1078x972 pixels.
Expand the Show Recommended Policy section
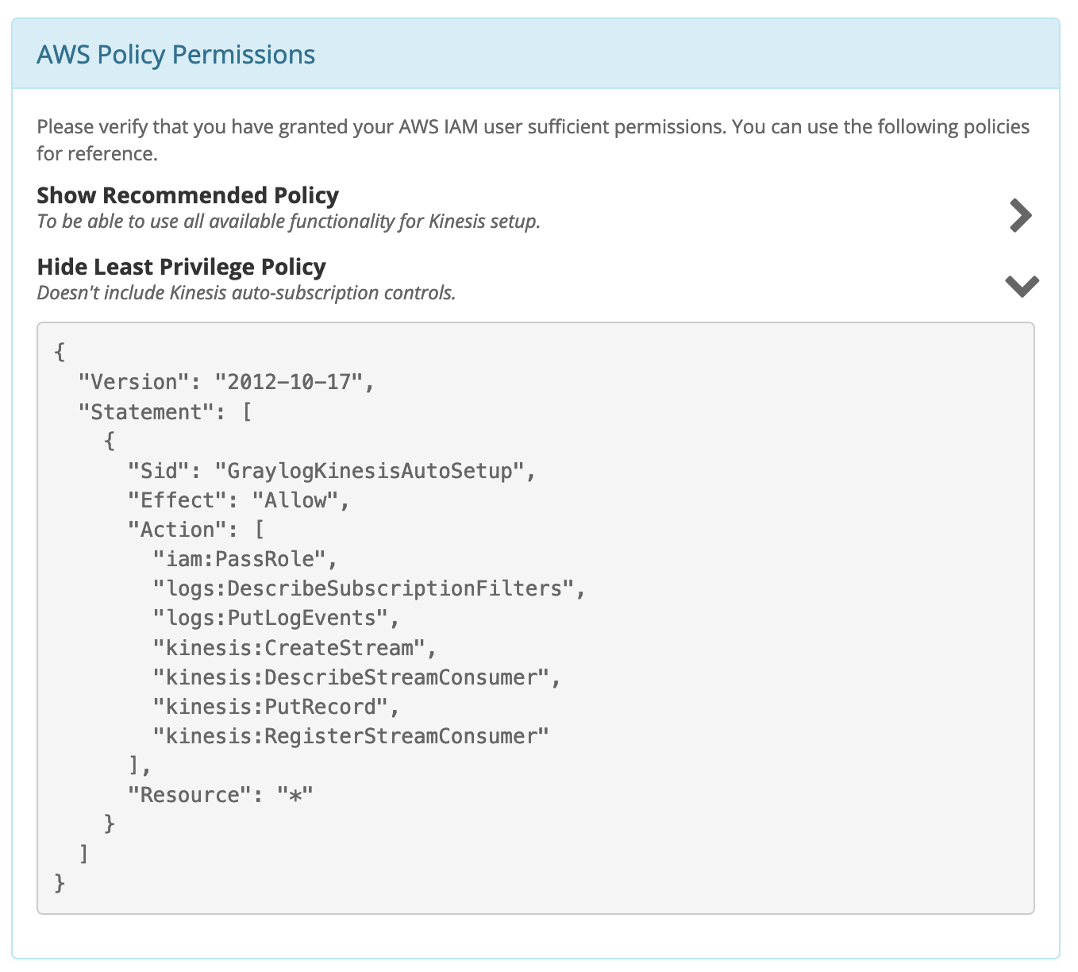point(188,195)
